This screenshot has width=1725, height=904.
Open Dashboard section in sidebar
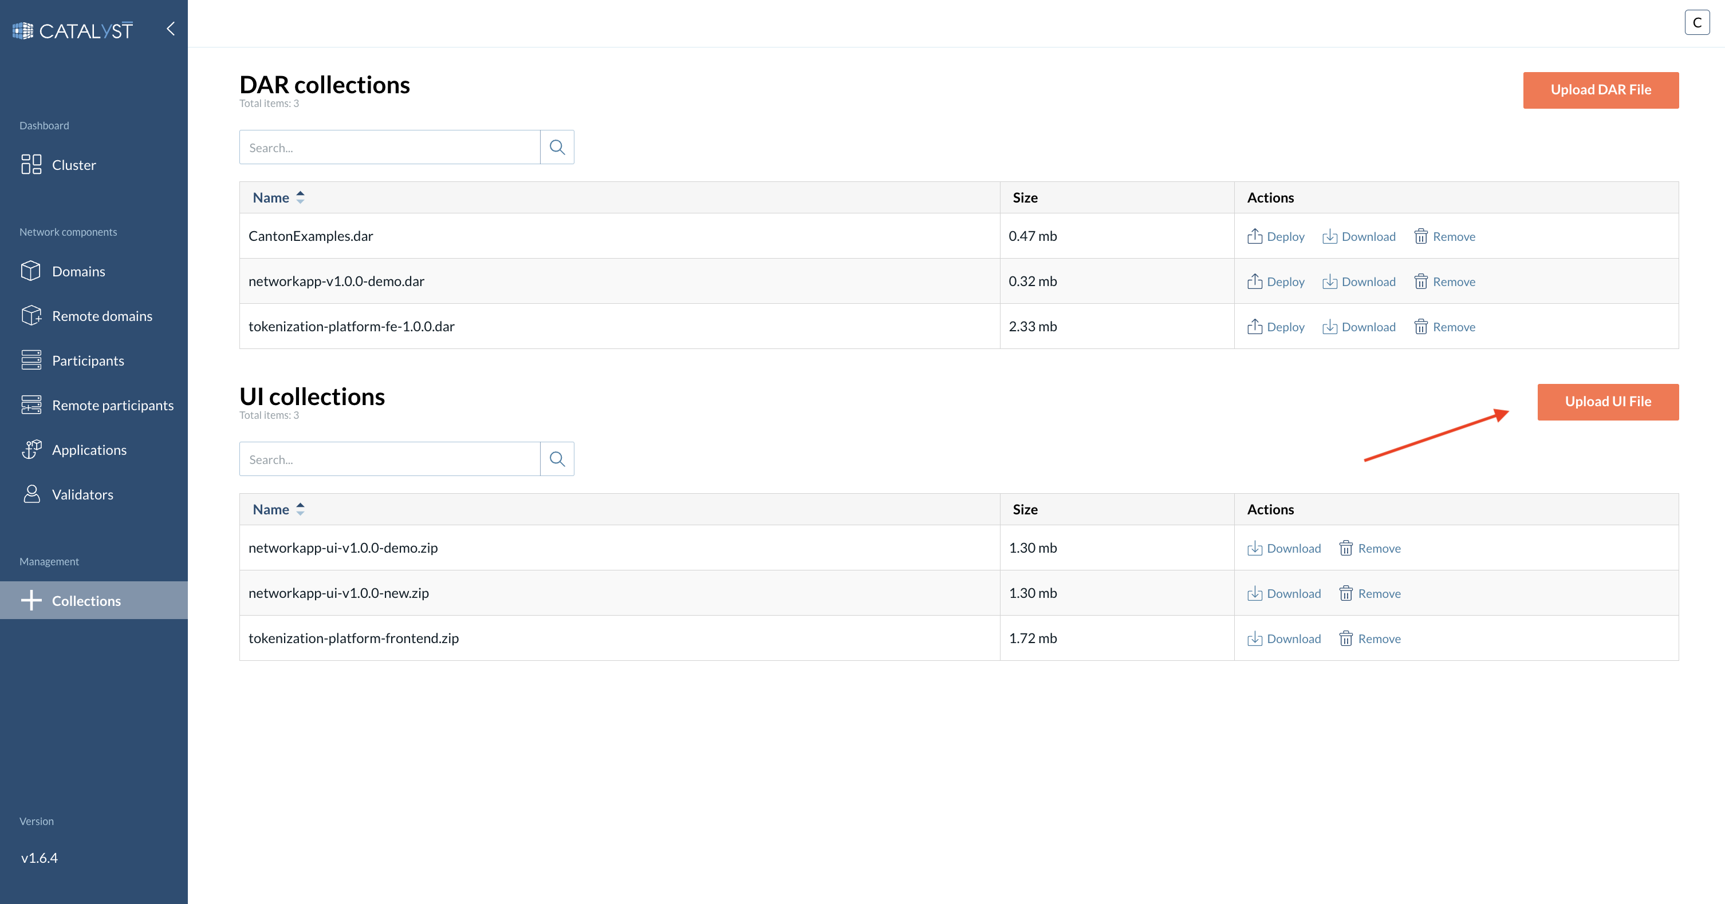[x=44, y=125]
